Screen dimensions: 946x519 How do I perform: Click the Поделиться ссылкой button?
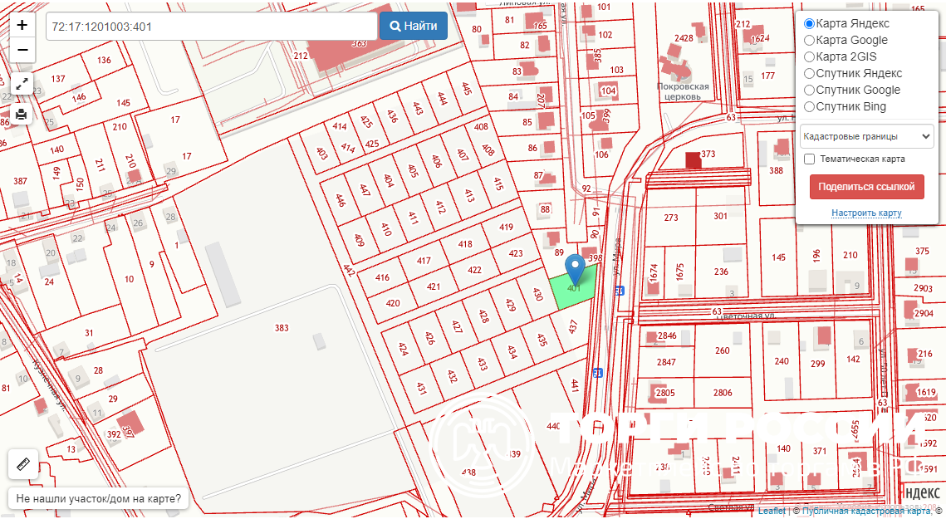pos(866,187)
